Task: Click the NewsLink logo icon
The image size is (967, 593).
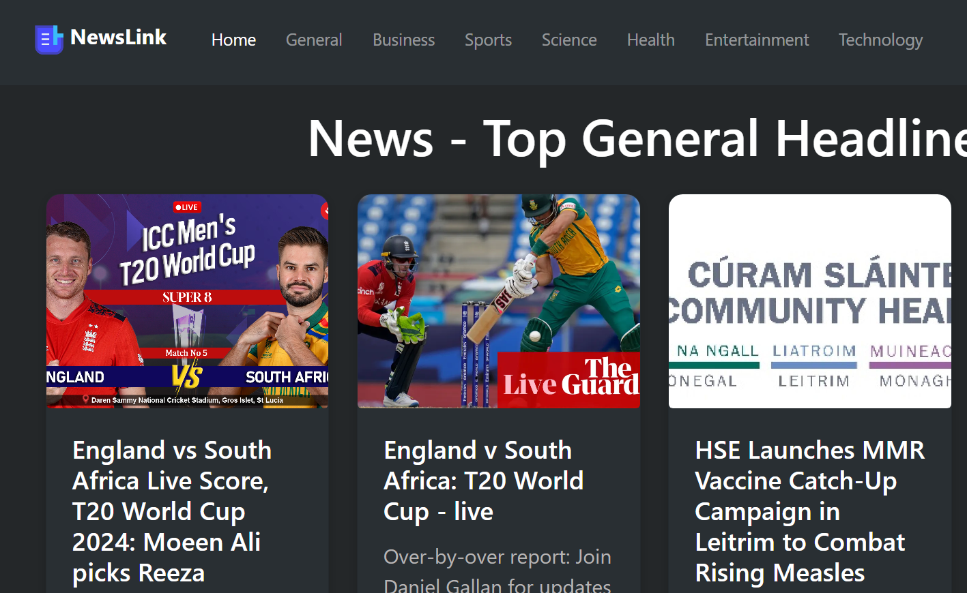Action: [49, 40]
